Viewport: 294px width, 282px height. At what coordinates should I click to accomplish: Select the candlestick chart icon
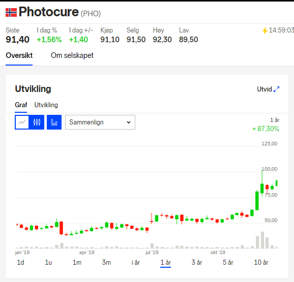(37, 122)
